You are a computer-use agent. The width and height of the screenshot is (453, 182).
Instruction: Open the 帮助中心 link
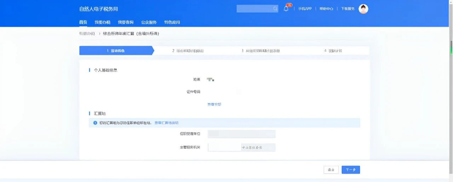[x=326, y=9]
